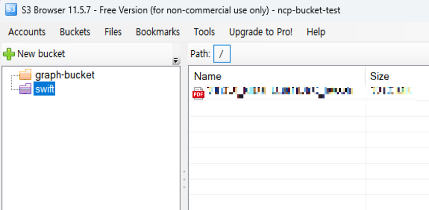The height and width of the screenshot is (210, 429).
Task: Click the PDF file icon in list
Action: (198, 93)
